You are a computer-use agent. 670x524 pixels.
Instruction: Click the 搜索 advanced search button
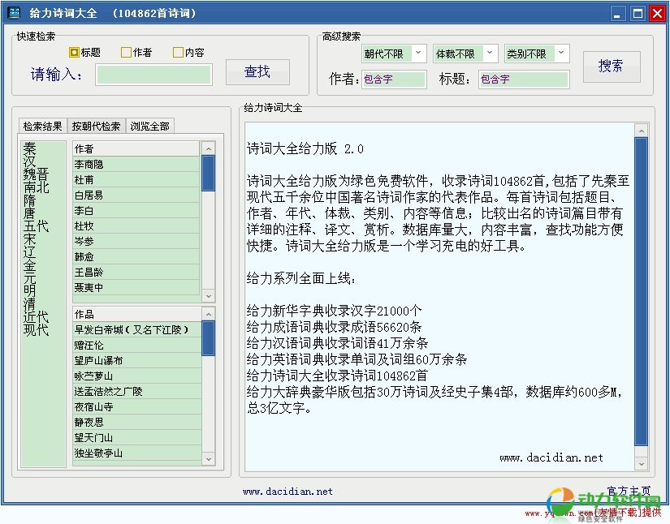[x=611, y=67]
